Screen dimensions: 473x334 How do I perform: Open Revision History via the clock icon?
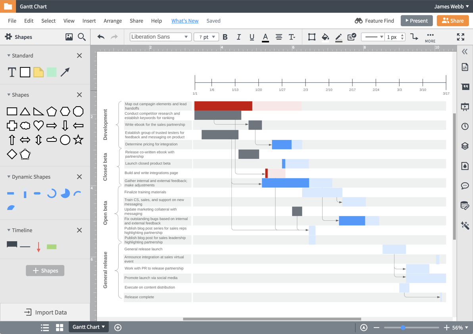pyautogui.click(x=465, y=126)
